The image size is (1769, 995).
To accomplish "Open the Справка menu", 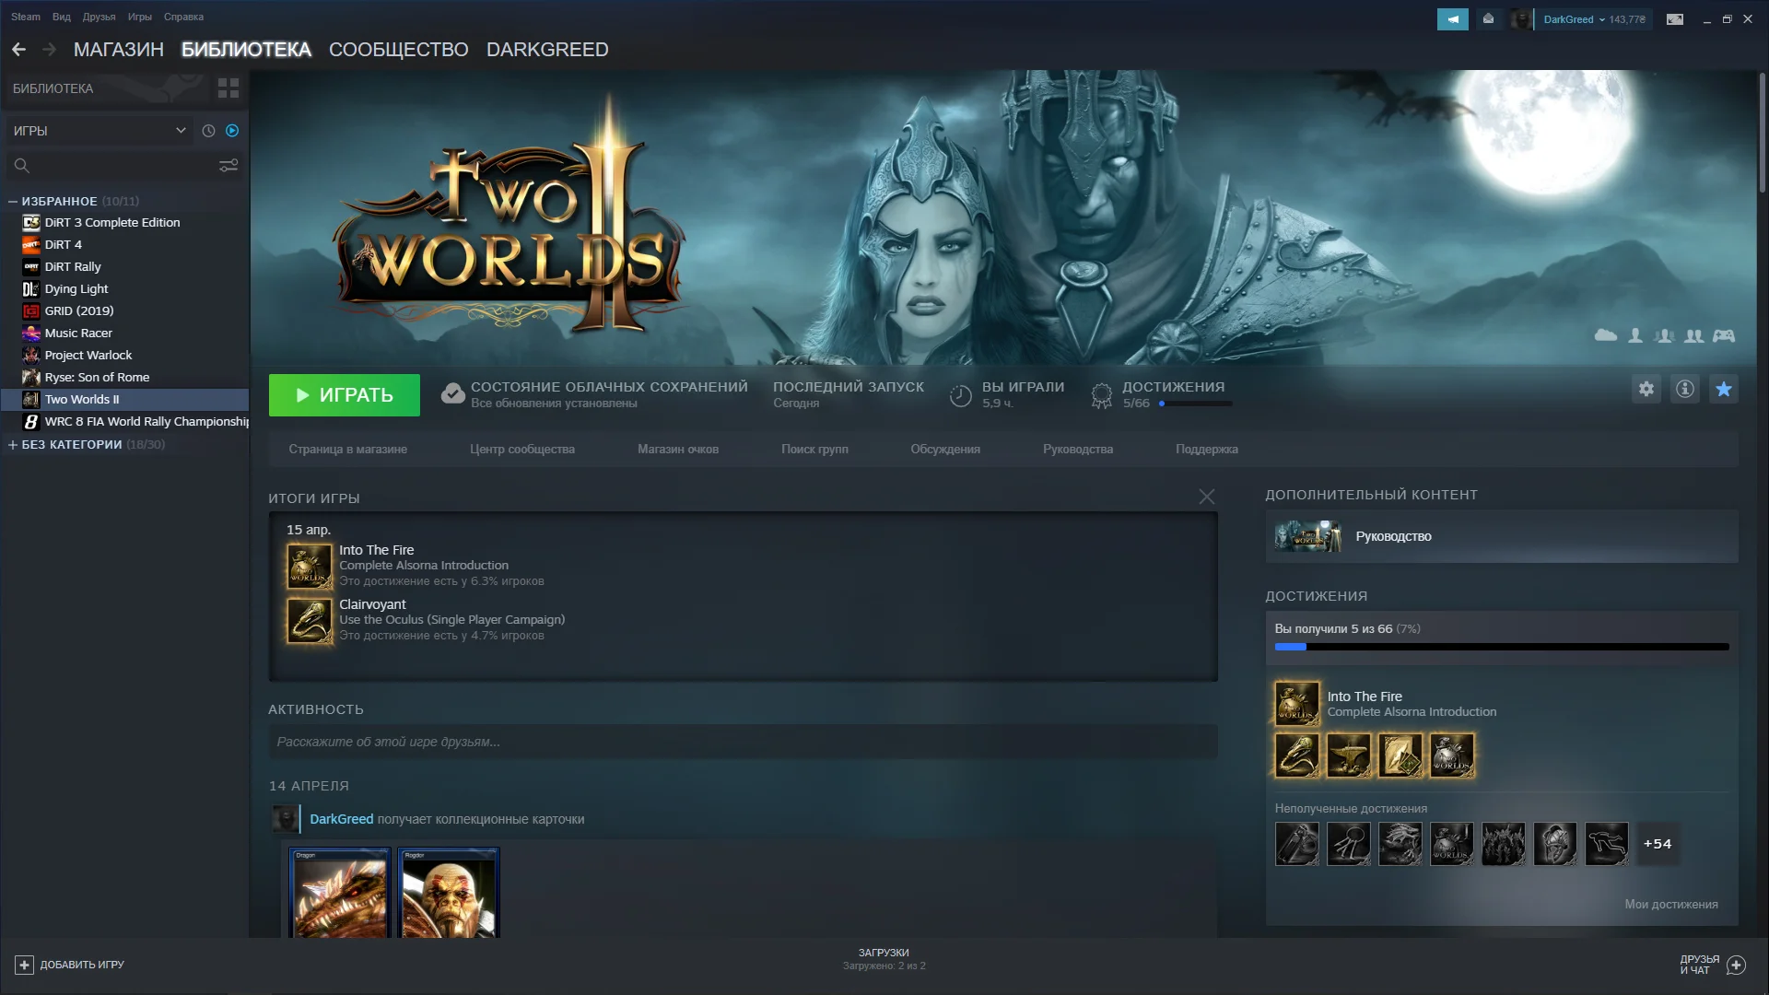I will pyautogui.click(x=183, y=17).
